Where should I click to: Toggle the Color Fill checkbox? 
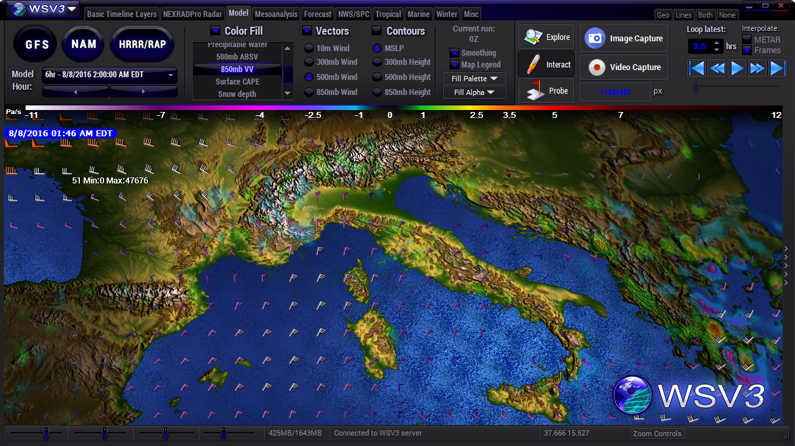[x=215, y=31]
